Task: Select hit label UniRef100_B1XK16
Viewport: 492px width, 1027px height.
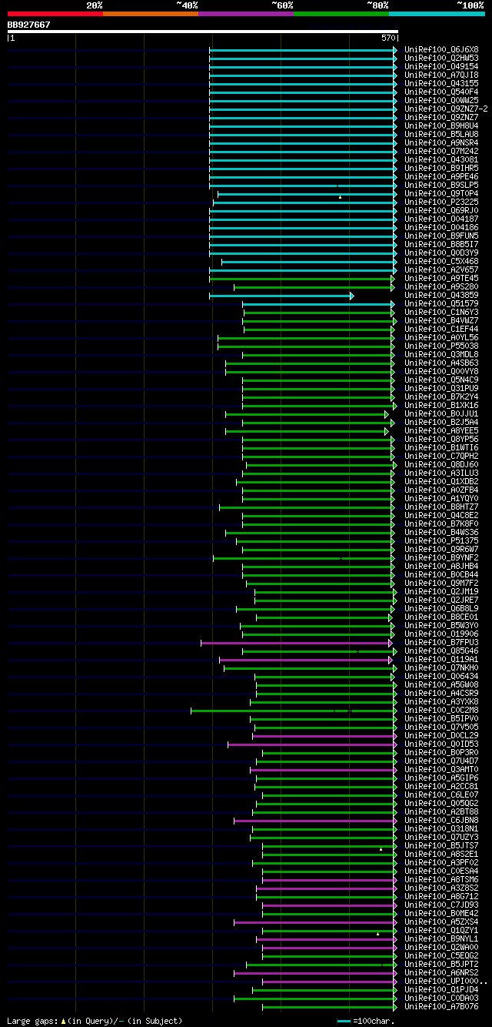Action: tap(441, 405)
